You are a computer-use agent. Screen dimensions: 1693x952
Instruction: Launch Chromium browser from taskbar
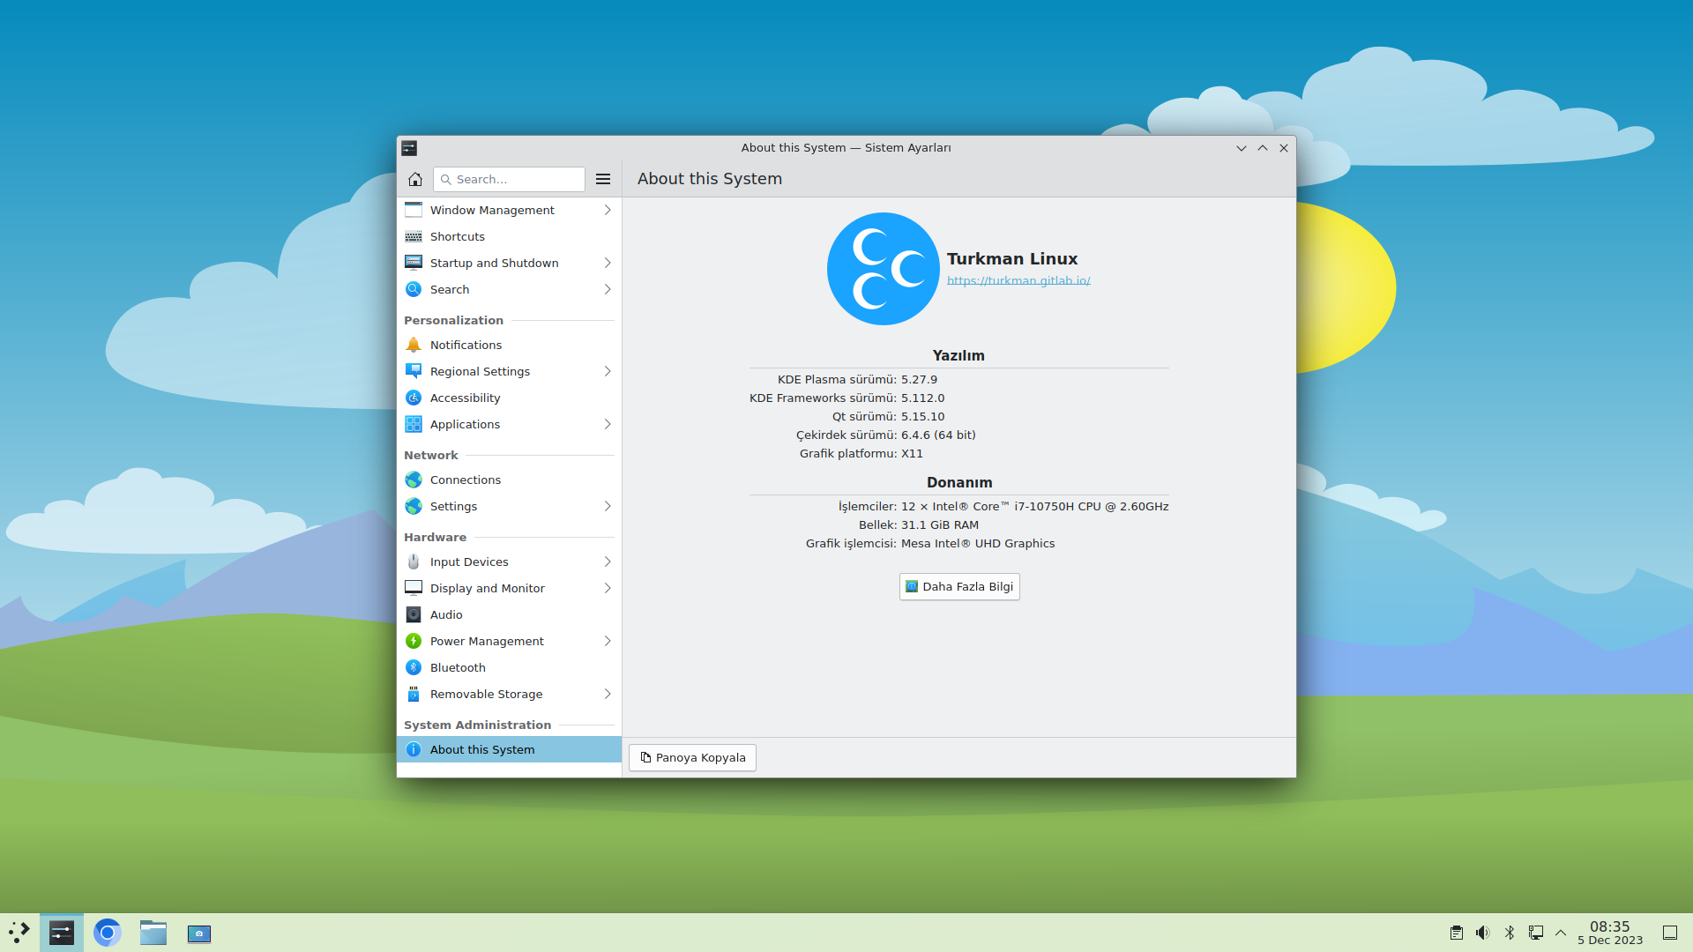pos(108,933)
